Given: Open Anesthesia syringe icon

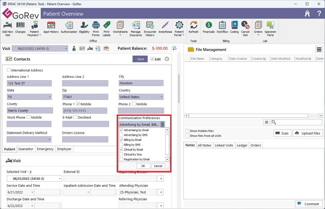Looking at the screenshot, I should pyautogui.click(x=165, y=25).
